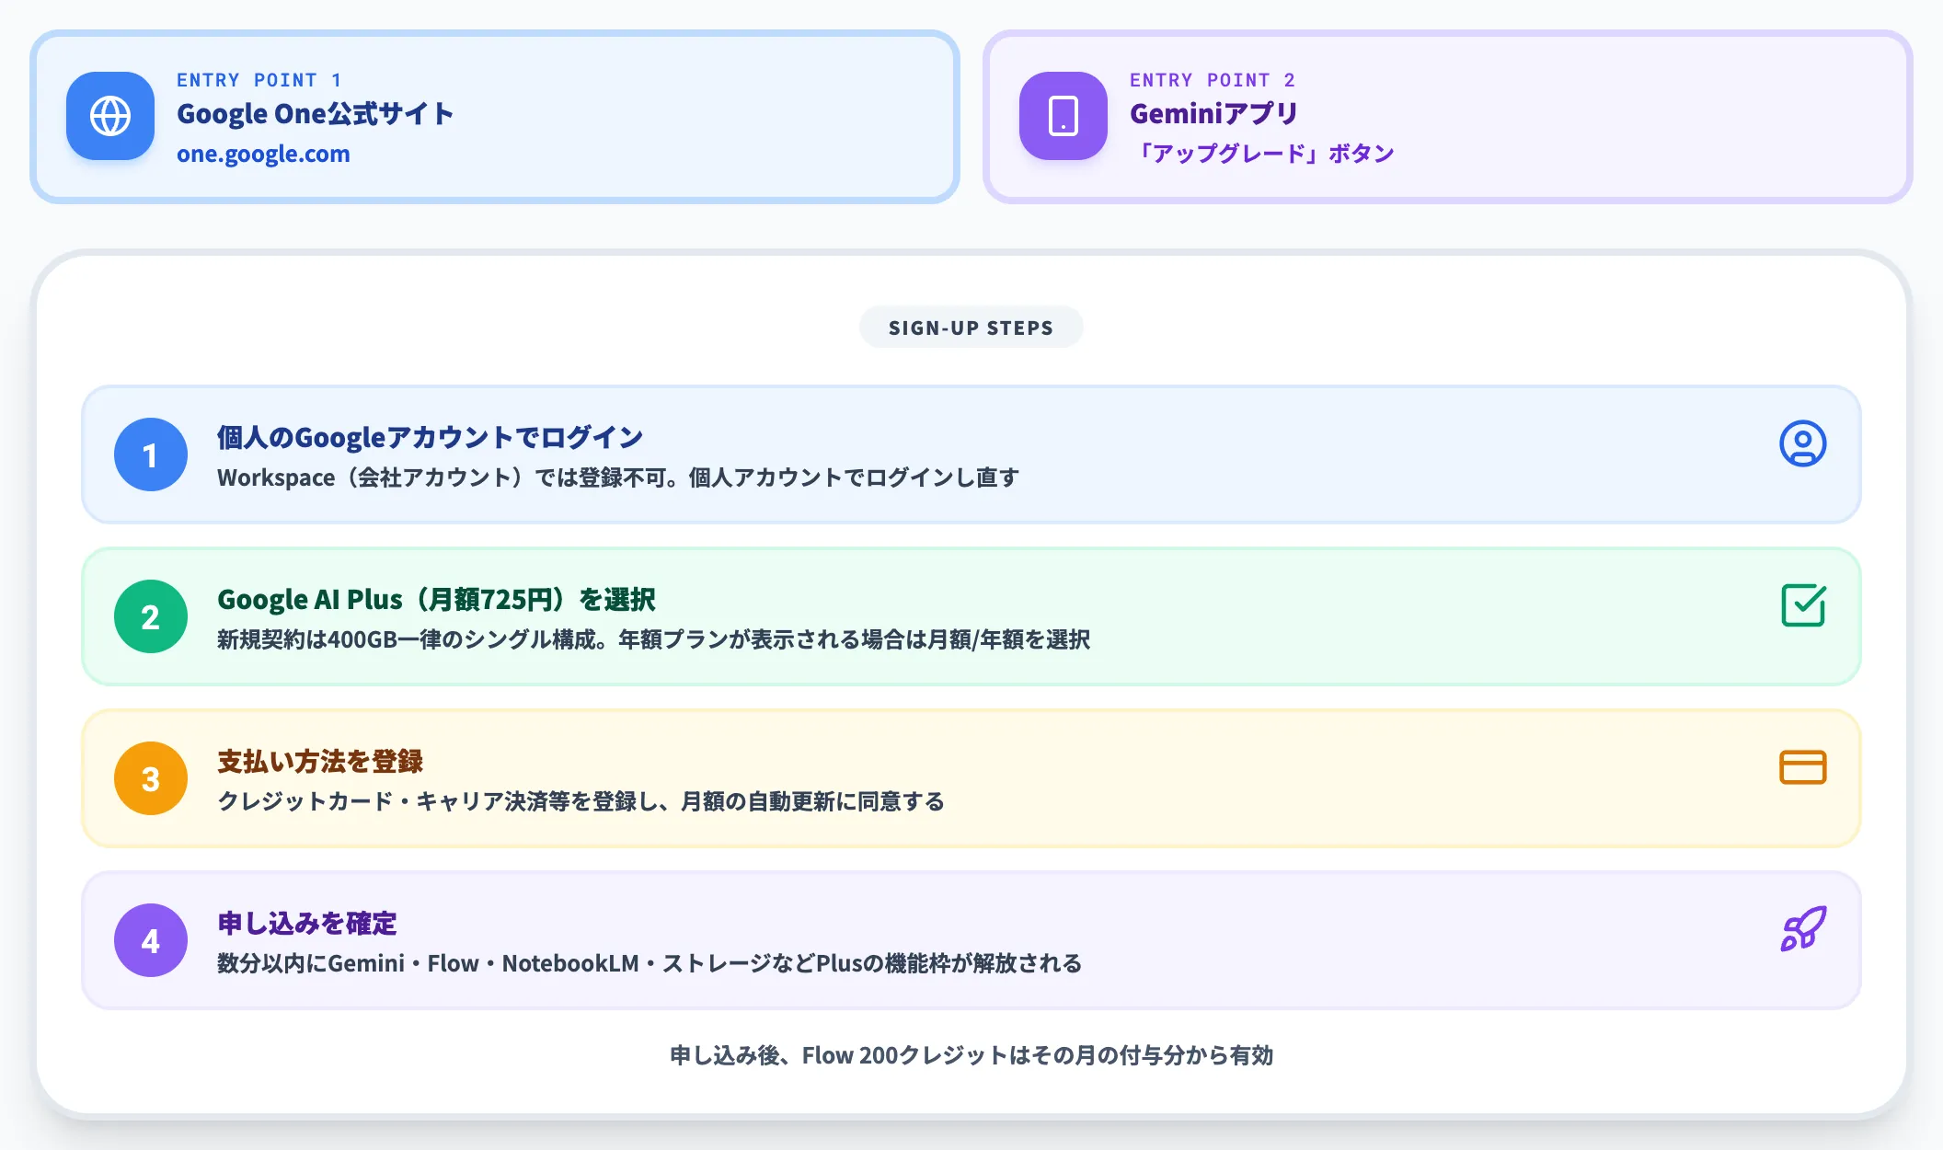Click the SIGN-UP STEPS pill label
The height and width of the screenshot is (1150, 1943).
point(971,328)
